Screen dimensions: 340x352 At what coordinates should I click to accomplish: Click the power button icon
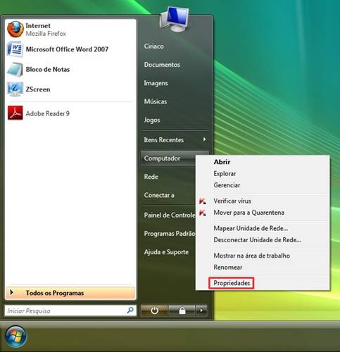pyautogui.click(x=154, y=310)
